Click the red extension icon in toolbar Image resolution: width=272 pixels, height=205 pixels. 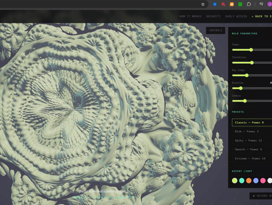click(x=223, y=4)
